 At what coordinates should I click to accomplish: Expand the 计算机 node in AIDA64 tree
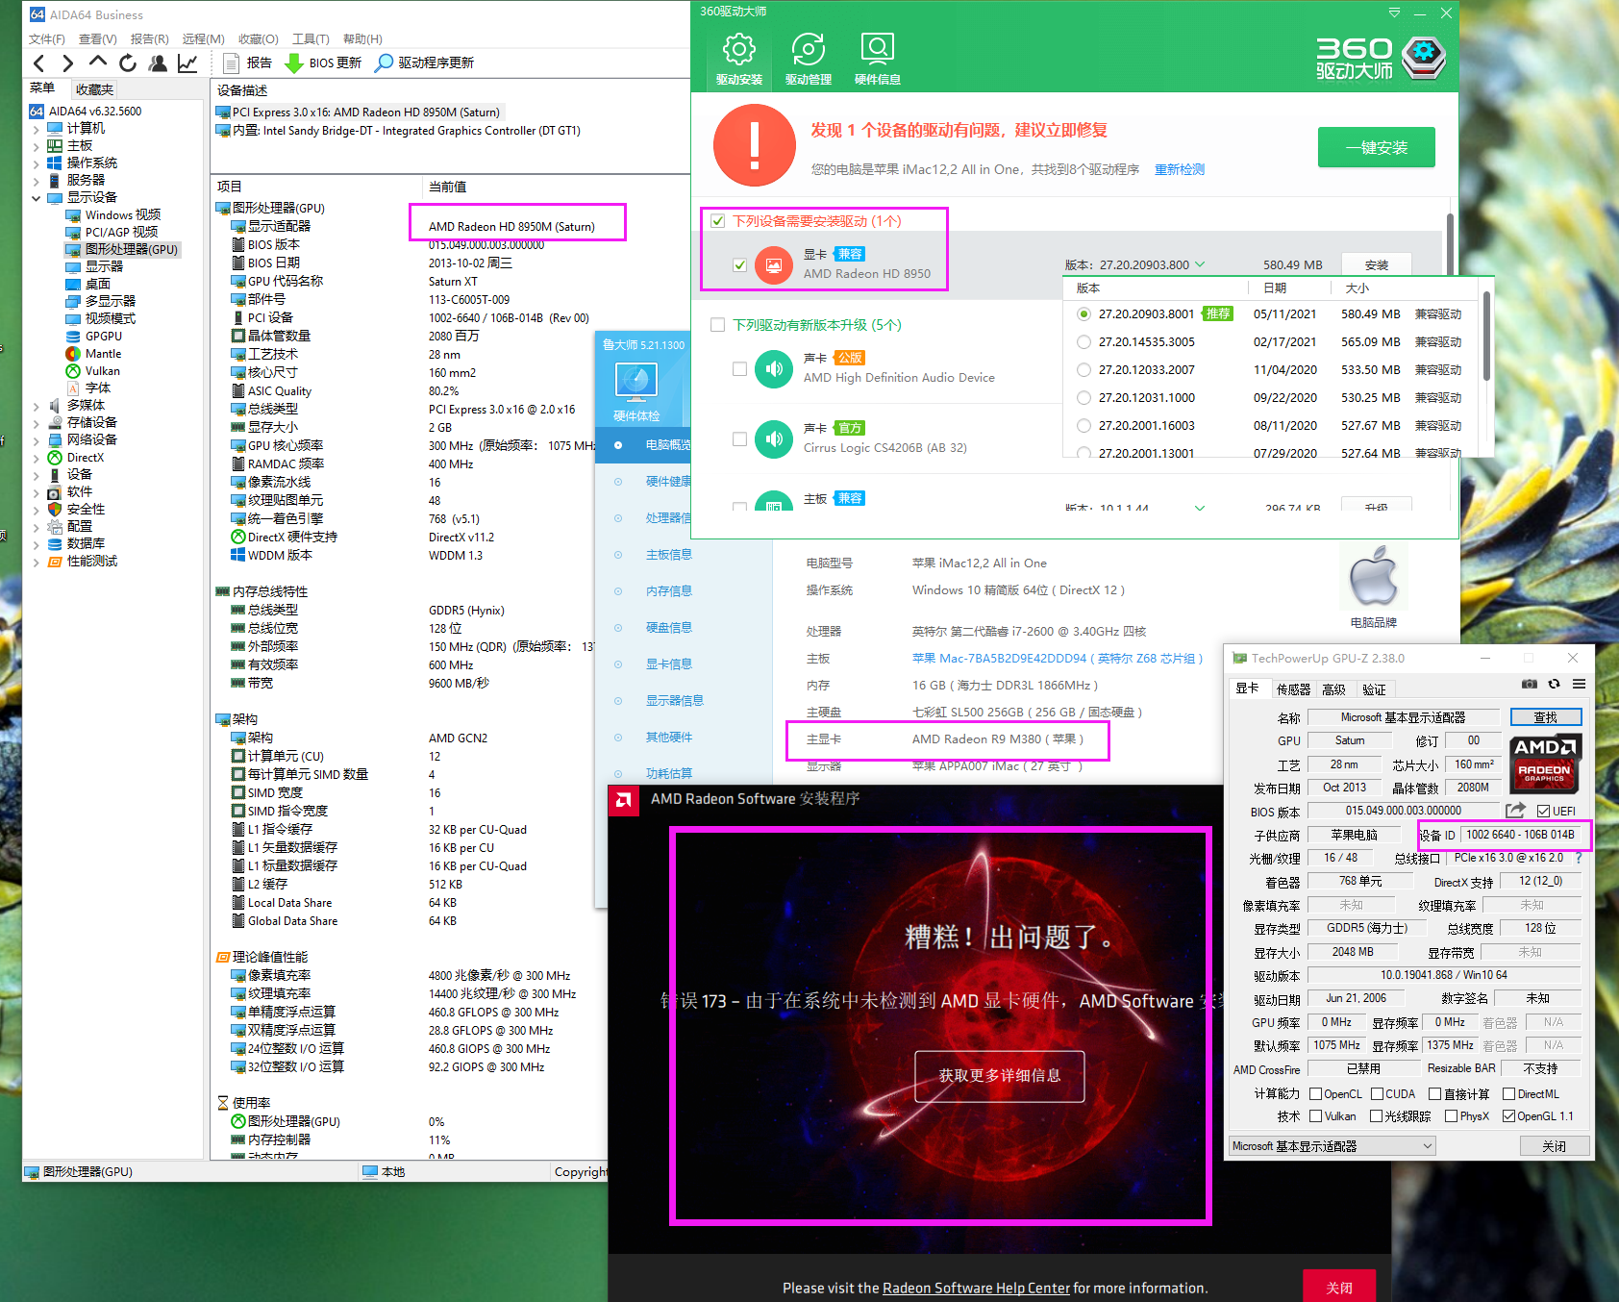37,129
